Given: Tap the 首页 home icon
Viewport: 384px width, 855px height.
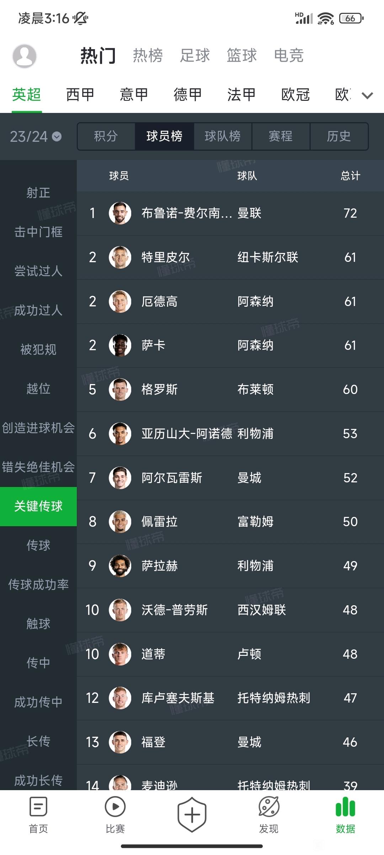Looking at the screenshot, I should click(38, 807).
